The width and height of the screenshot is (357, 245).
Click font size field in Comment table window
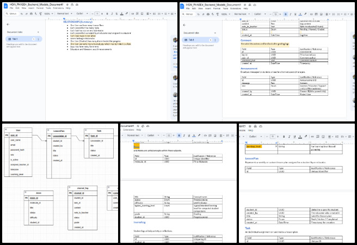[x=275, y=14]
